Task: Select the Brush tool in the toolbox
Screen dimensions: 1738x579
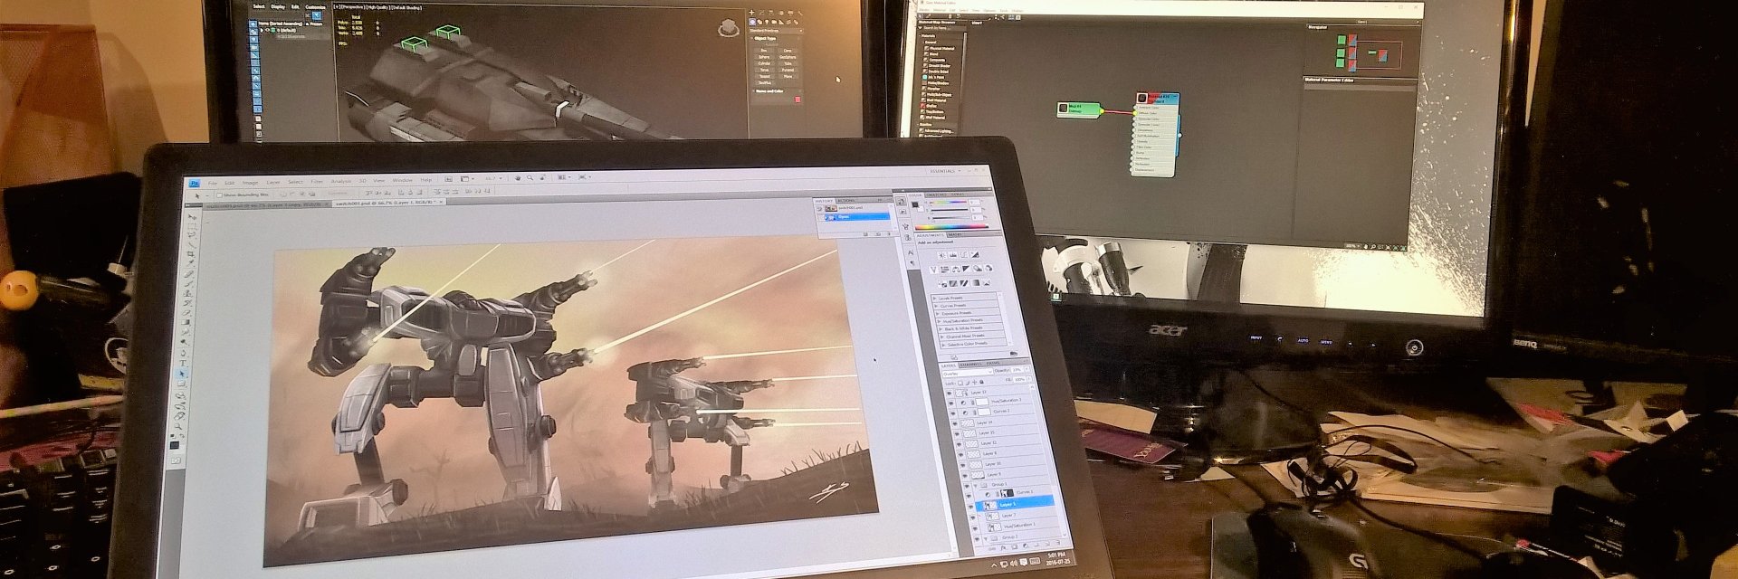Action: click(189, 284)
